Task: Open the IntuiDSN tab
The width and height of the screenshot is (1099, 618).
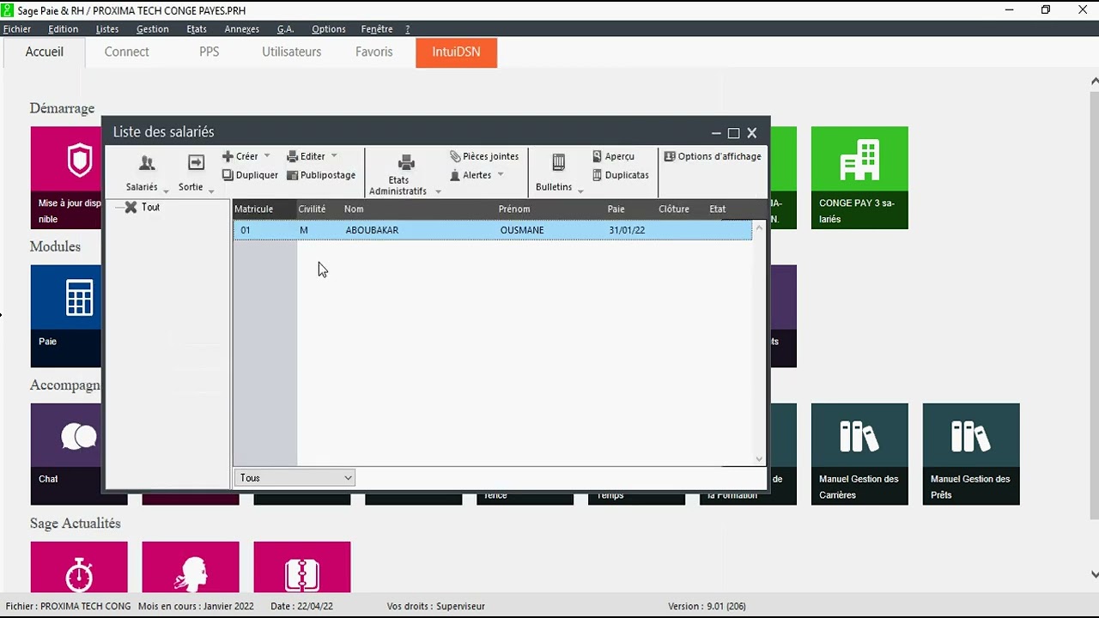Action: [x=456, y=51]
